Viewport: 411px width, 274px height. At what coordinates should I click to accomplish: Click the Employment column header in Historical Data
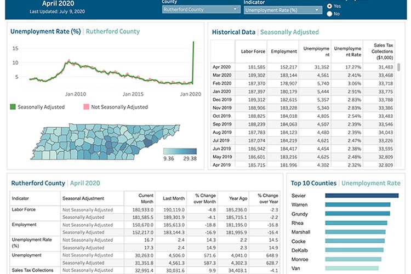(x=285, y=52)
